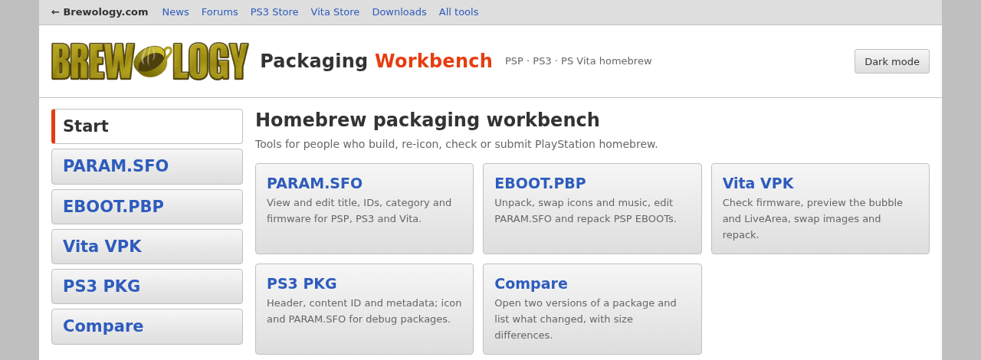Viewport: 981px width, 360px height.
Task: Select the Start sidebar tab
Action: click(147, 126)
